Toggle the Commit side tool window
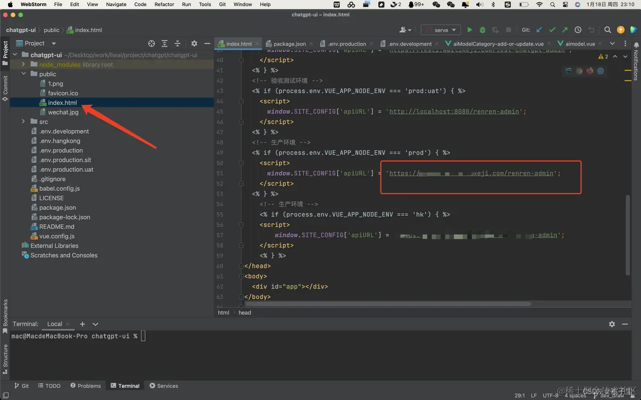Screen dimensions: 641x400 [5, 88]
